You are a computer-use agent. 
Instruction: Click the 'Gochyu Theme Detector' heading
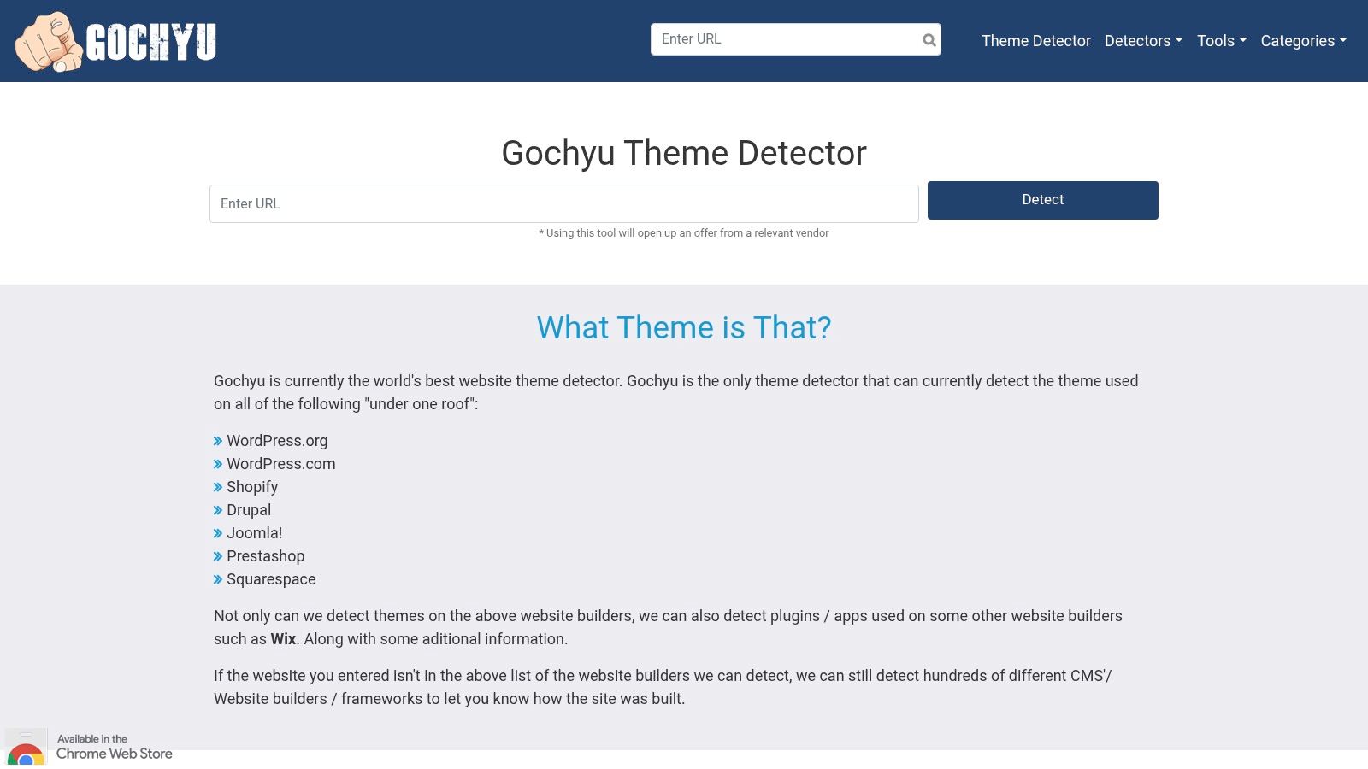click(x=684, y=154)
